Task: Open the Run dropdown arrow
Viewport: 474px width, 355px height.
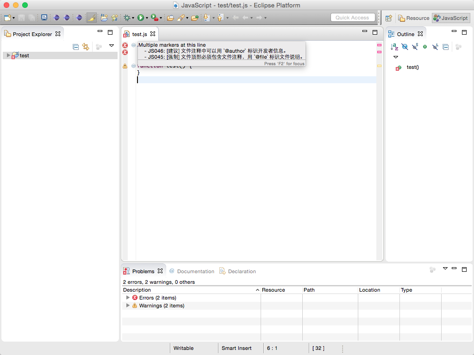Action: tap(147, 18)
